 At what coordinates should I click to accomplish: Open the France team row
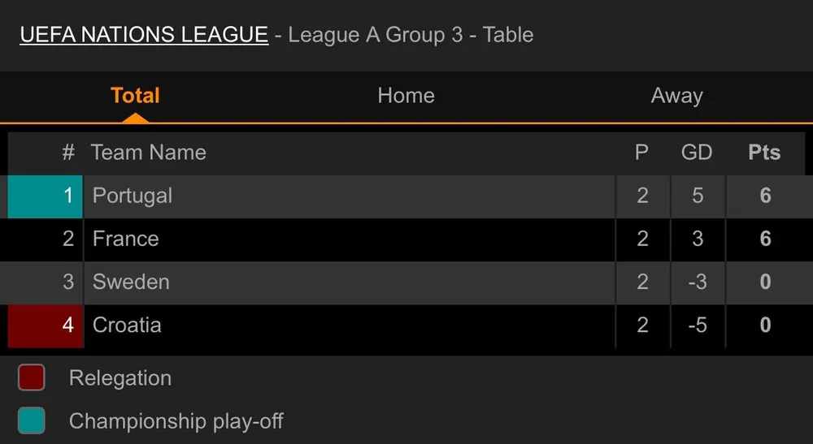[126, 239]
